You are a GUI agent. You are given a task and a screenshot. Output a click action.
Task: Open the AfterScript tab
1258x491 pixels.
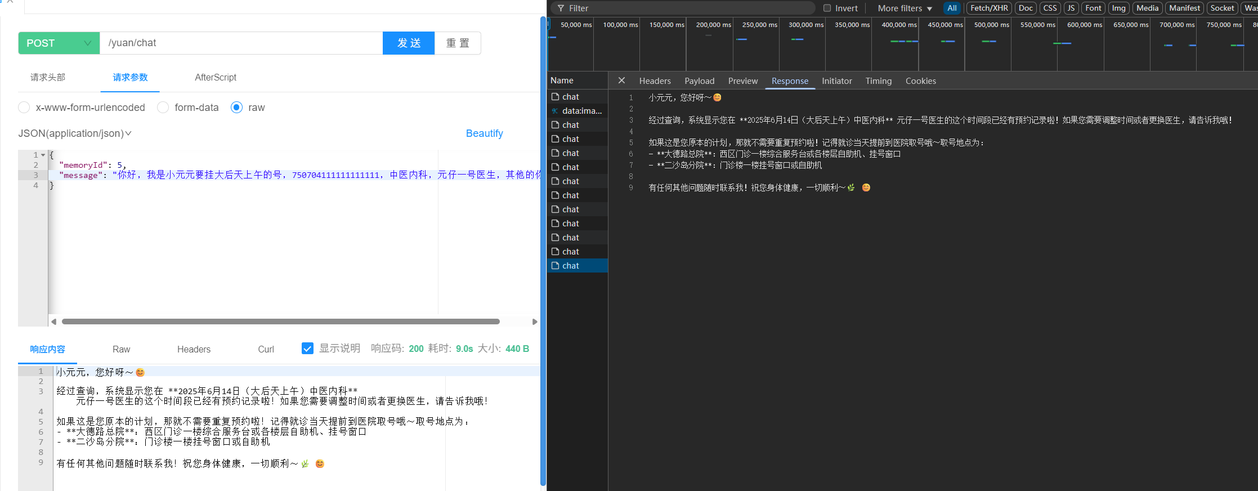pos(215,78)
